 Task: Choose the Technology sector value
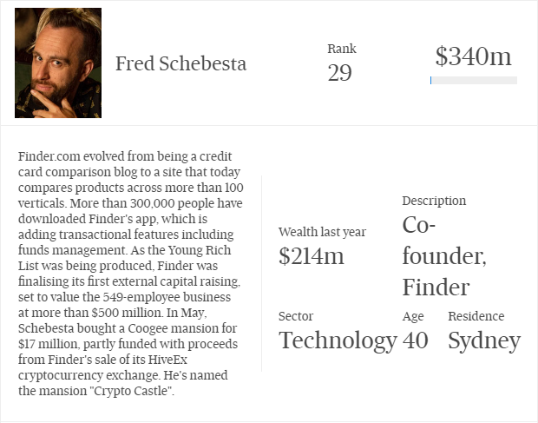(338, 340)
